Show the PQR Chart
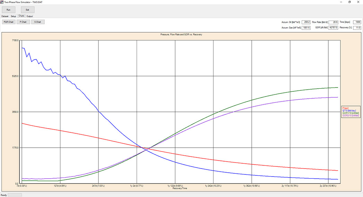Viewport: 363px width, 197px height. point(9,22)
